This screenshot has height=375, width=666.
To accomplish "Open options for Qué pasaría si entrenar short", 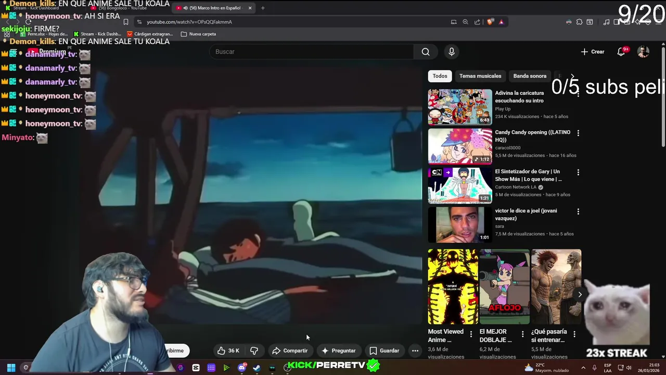I will pos(574,334).
